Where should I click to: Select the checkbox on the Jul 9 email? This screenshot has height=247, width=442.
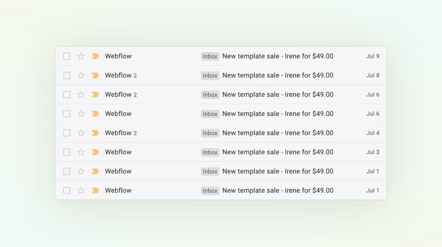click(x=67, y=56)
